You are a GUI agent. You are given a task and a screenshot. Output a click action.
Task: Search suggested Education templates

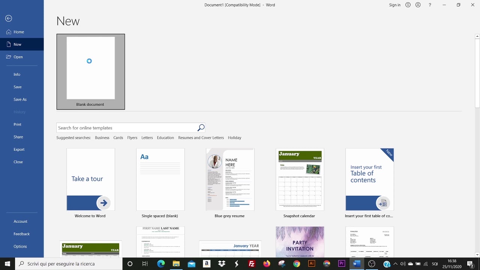[x=165, y=138]
